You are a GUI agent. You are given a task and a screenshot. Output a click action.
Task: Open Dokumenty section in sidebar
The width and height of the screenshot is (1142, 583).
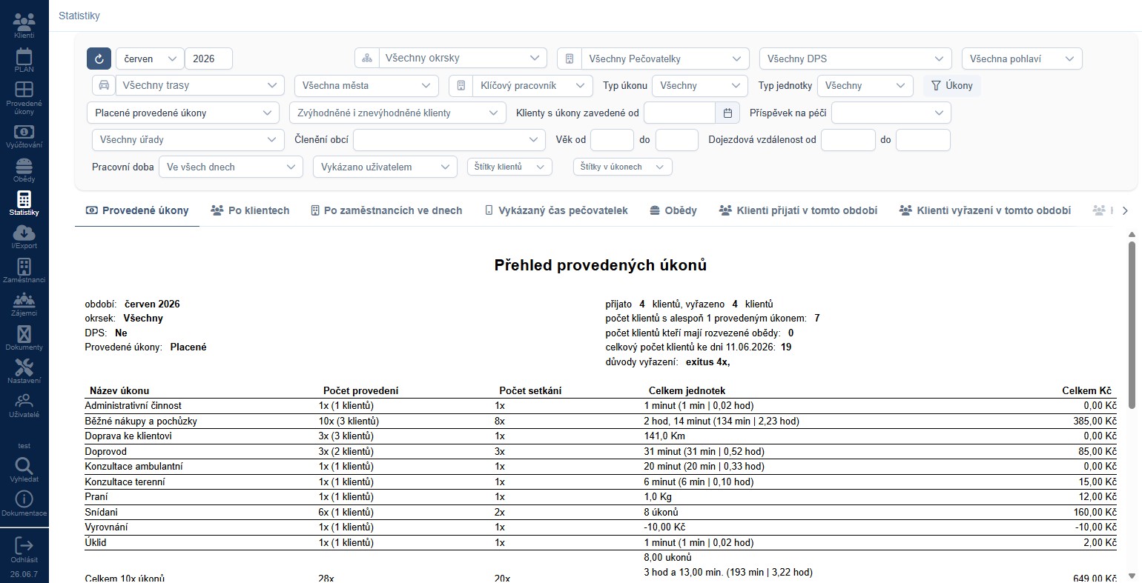[x=24, y=338]
